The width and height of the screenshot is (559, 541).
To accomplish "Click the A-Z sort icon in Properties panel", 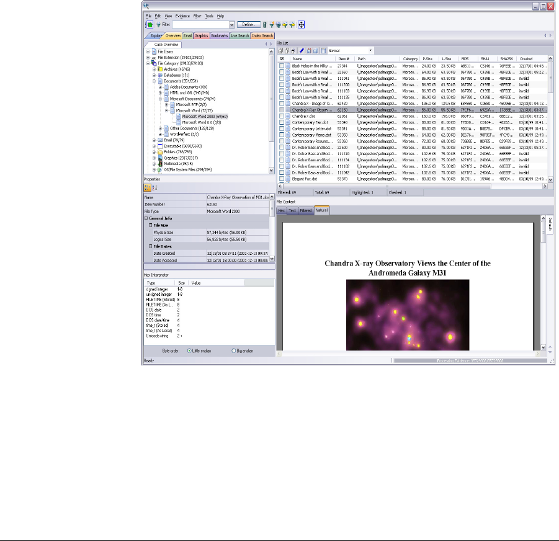I will coord(154,187).
